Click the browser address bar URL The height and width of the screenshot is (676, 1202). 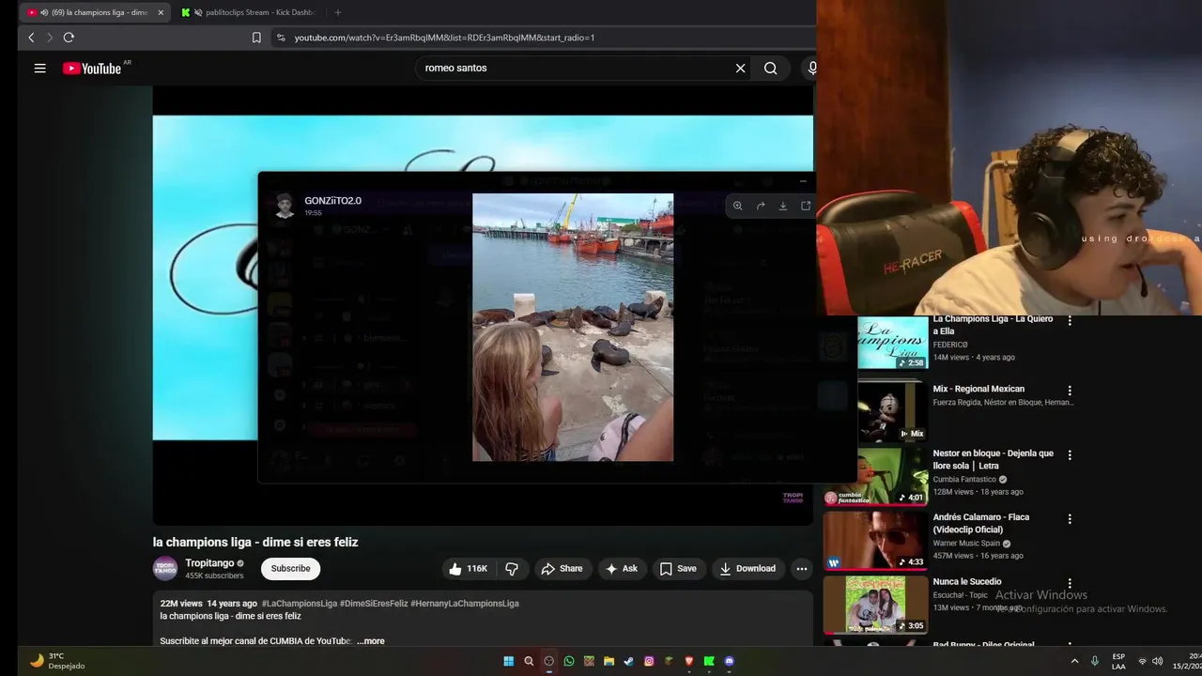[x=444, y=38]
